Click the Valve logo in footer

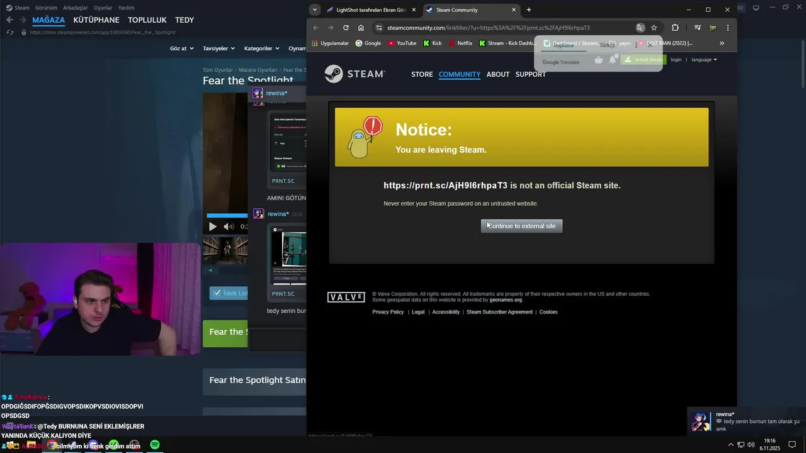click(x=346, y=297)
